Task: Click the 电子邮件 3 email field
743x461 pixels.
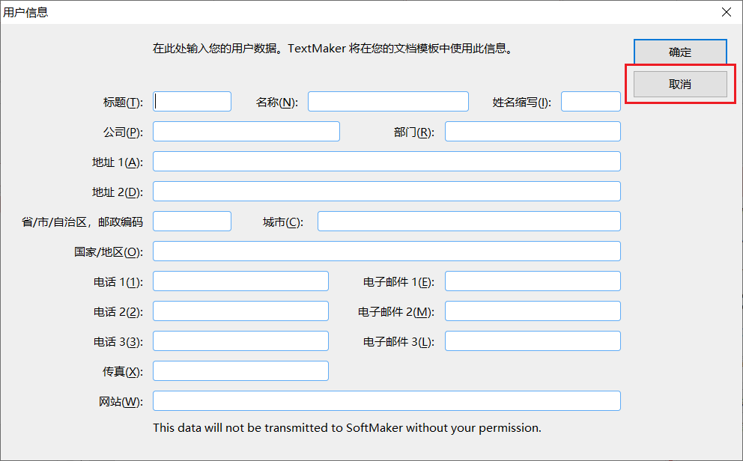Action: pos(533,341)
